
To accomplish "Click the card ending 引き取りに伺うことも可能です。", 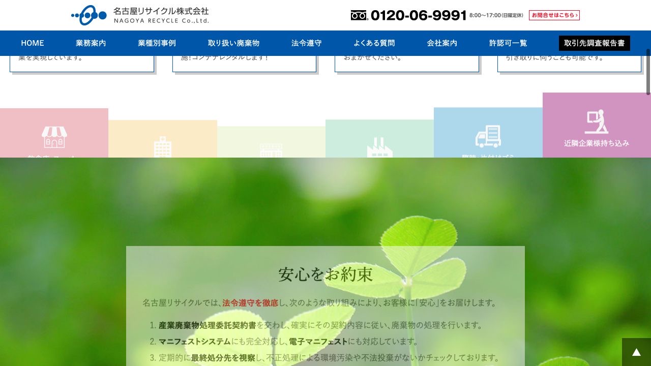I will (x=569, y=64).
